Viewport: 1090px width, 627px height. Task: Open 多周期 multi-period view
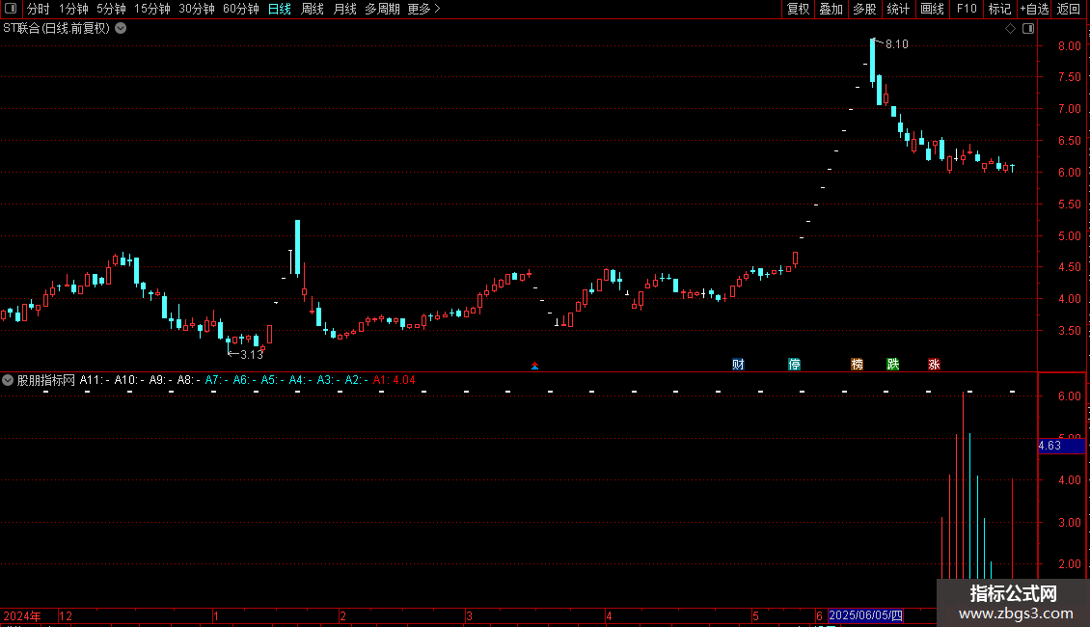[x=382, y=9]
